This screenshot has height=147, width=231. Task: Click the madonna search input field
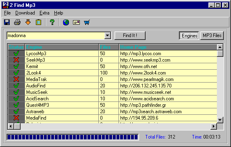tap(56, 35)
